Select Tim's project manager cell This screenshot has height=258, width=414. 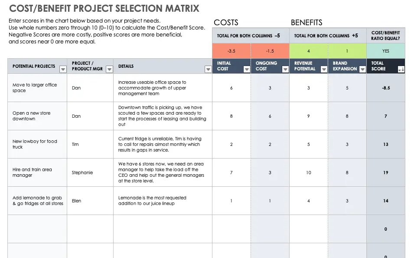[89, 144]
